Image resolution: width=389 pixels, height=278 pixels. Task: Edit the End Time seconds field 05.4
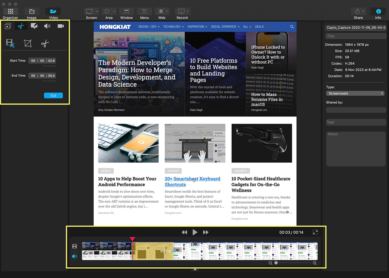(x=51, y=76)
